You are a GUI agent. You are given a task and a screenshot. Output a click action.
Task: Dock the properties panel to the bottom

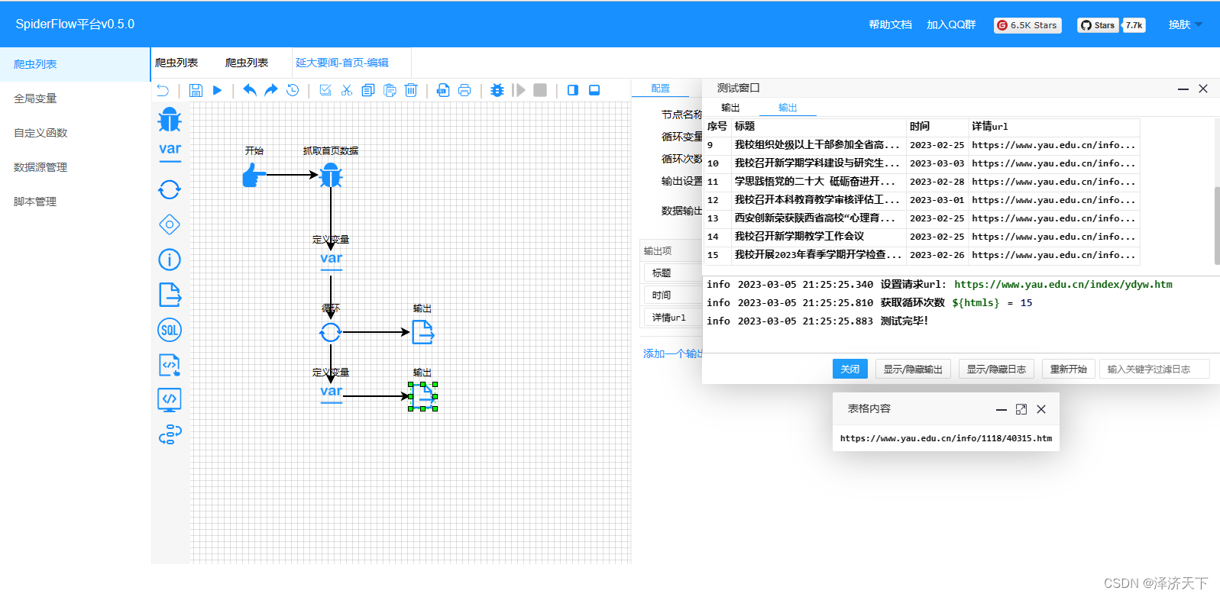pos(594,90)
